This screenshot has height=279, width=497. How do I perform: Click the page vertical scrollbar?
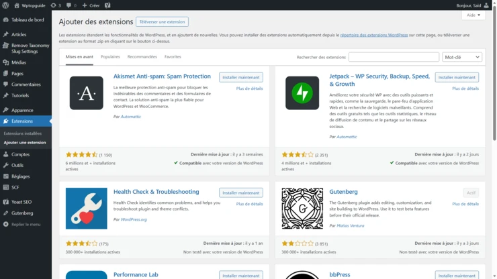click(494, 73)
